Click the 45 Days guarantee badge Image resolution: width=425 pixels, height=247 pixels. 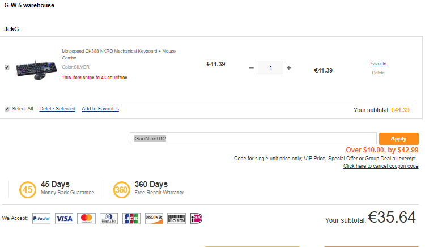[x=28, y=190]
